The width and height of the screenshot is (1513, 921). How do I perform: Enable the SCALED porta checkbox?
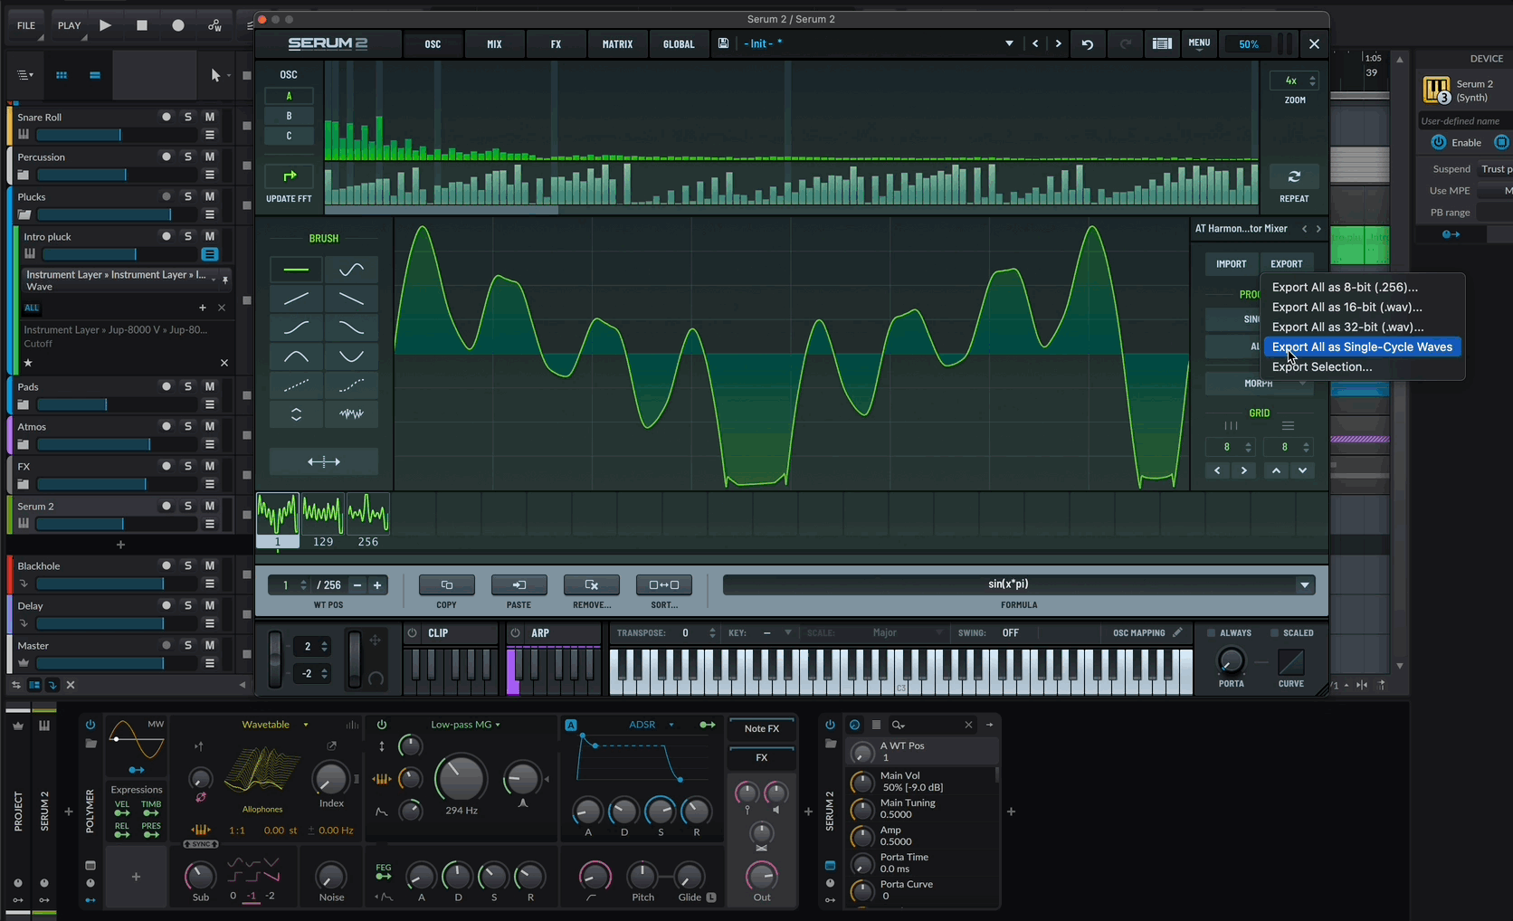coord(1274,633)
